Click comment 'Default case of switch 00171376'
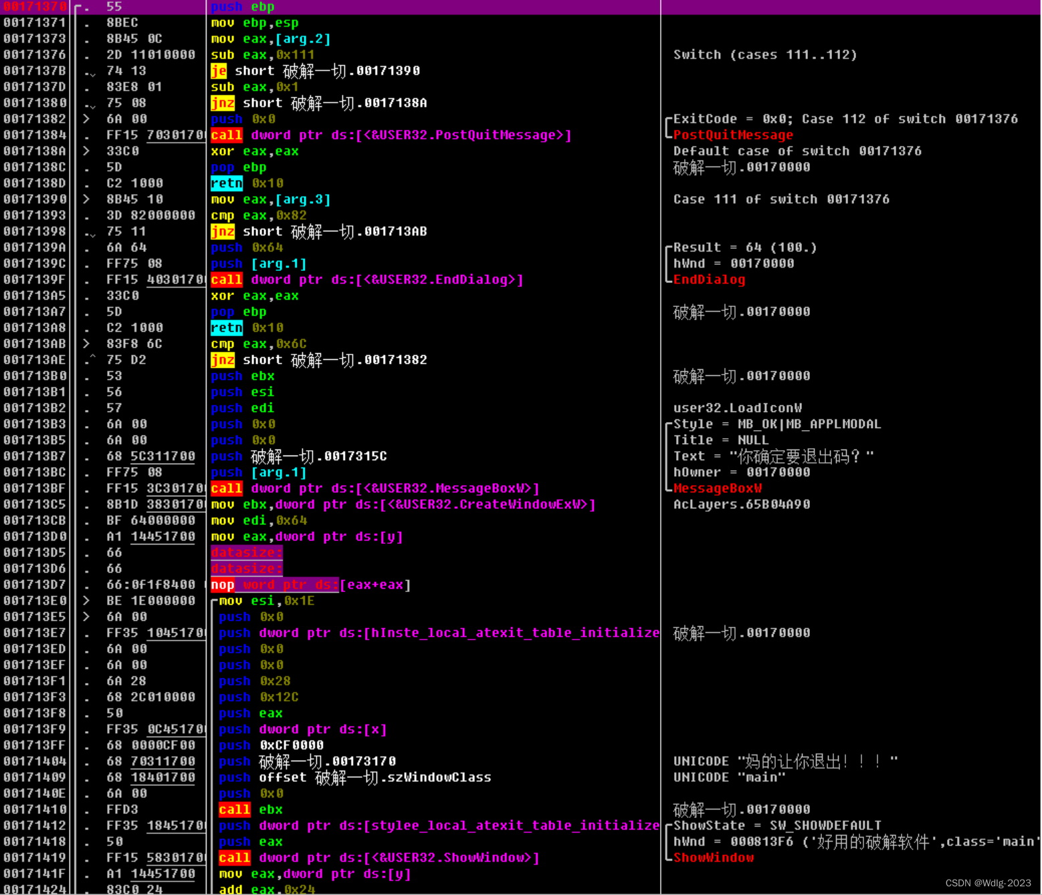Viewport: 1042px width, 895px height. [797, 151]
